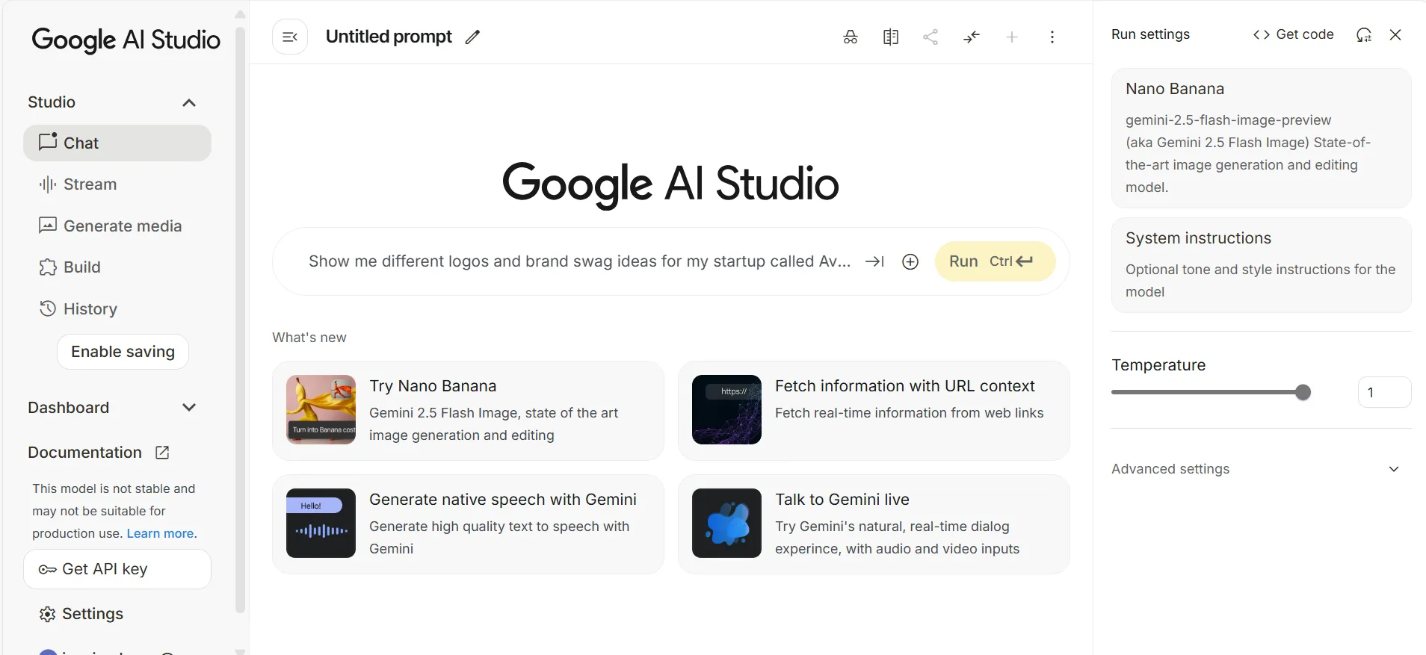Expand the Dashboard section chevron
1426x655 pixels.
tap(189, 407)
